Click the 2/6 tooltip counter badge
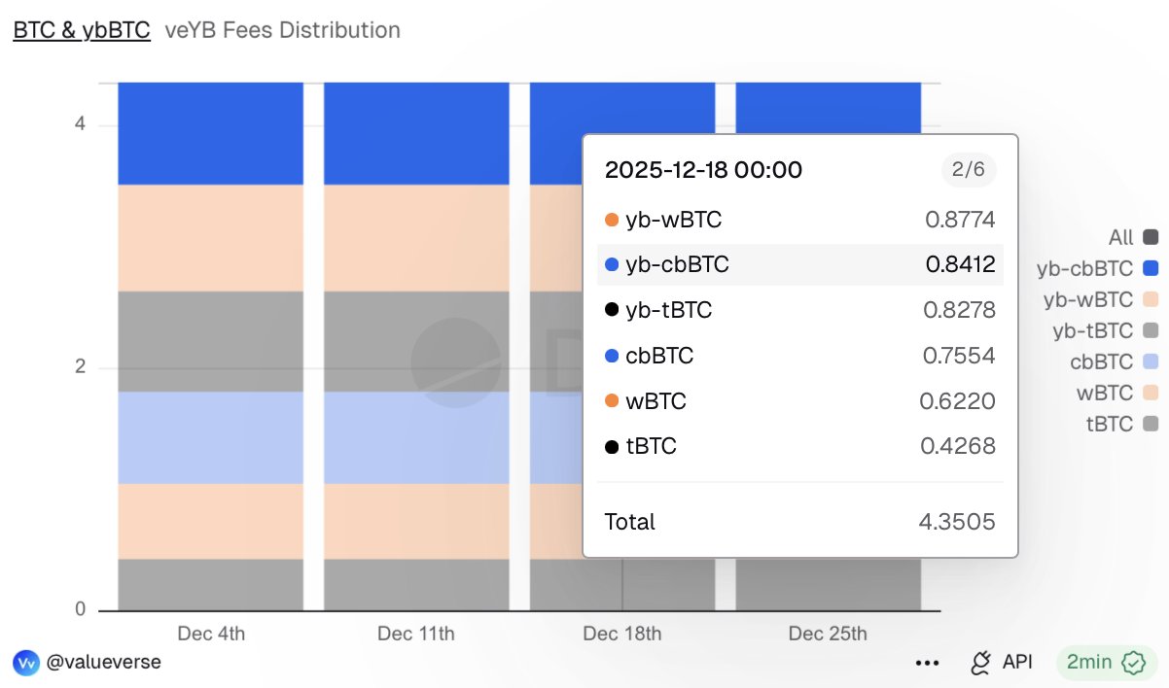Screen dimensions: 1169x688 (x=969, y=170)
